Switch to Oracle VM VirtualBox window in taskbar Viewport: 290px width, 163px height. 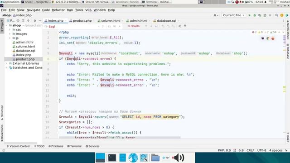[x=96, y=2]
